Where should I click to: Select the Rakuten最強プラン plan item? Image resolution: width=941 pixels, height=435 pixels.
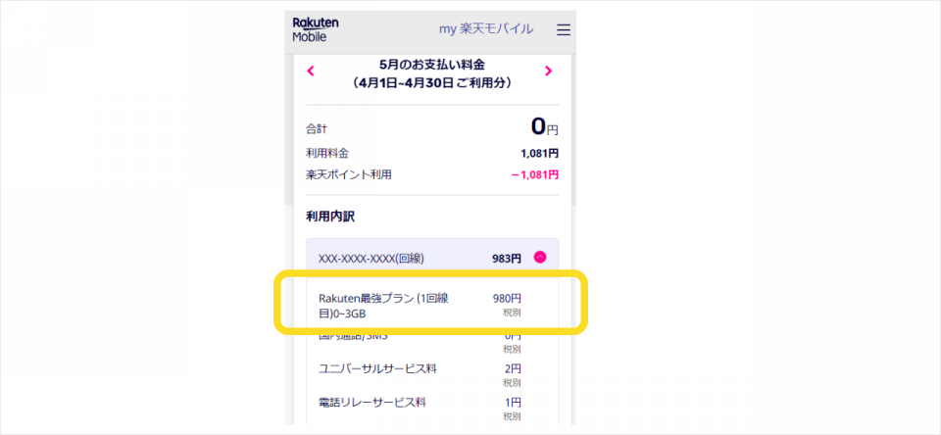[383, 306]
